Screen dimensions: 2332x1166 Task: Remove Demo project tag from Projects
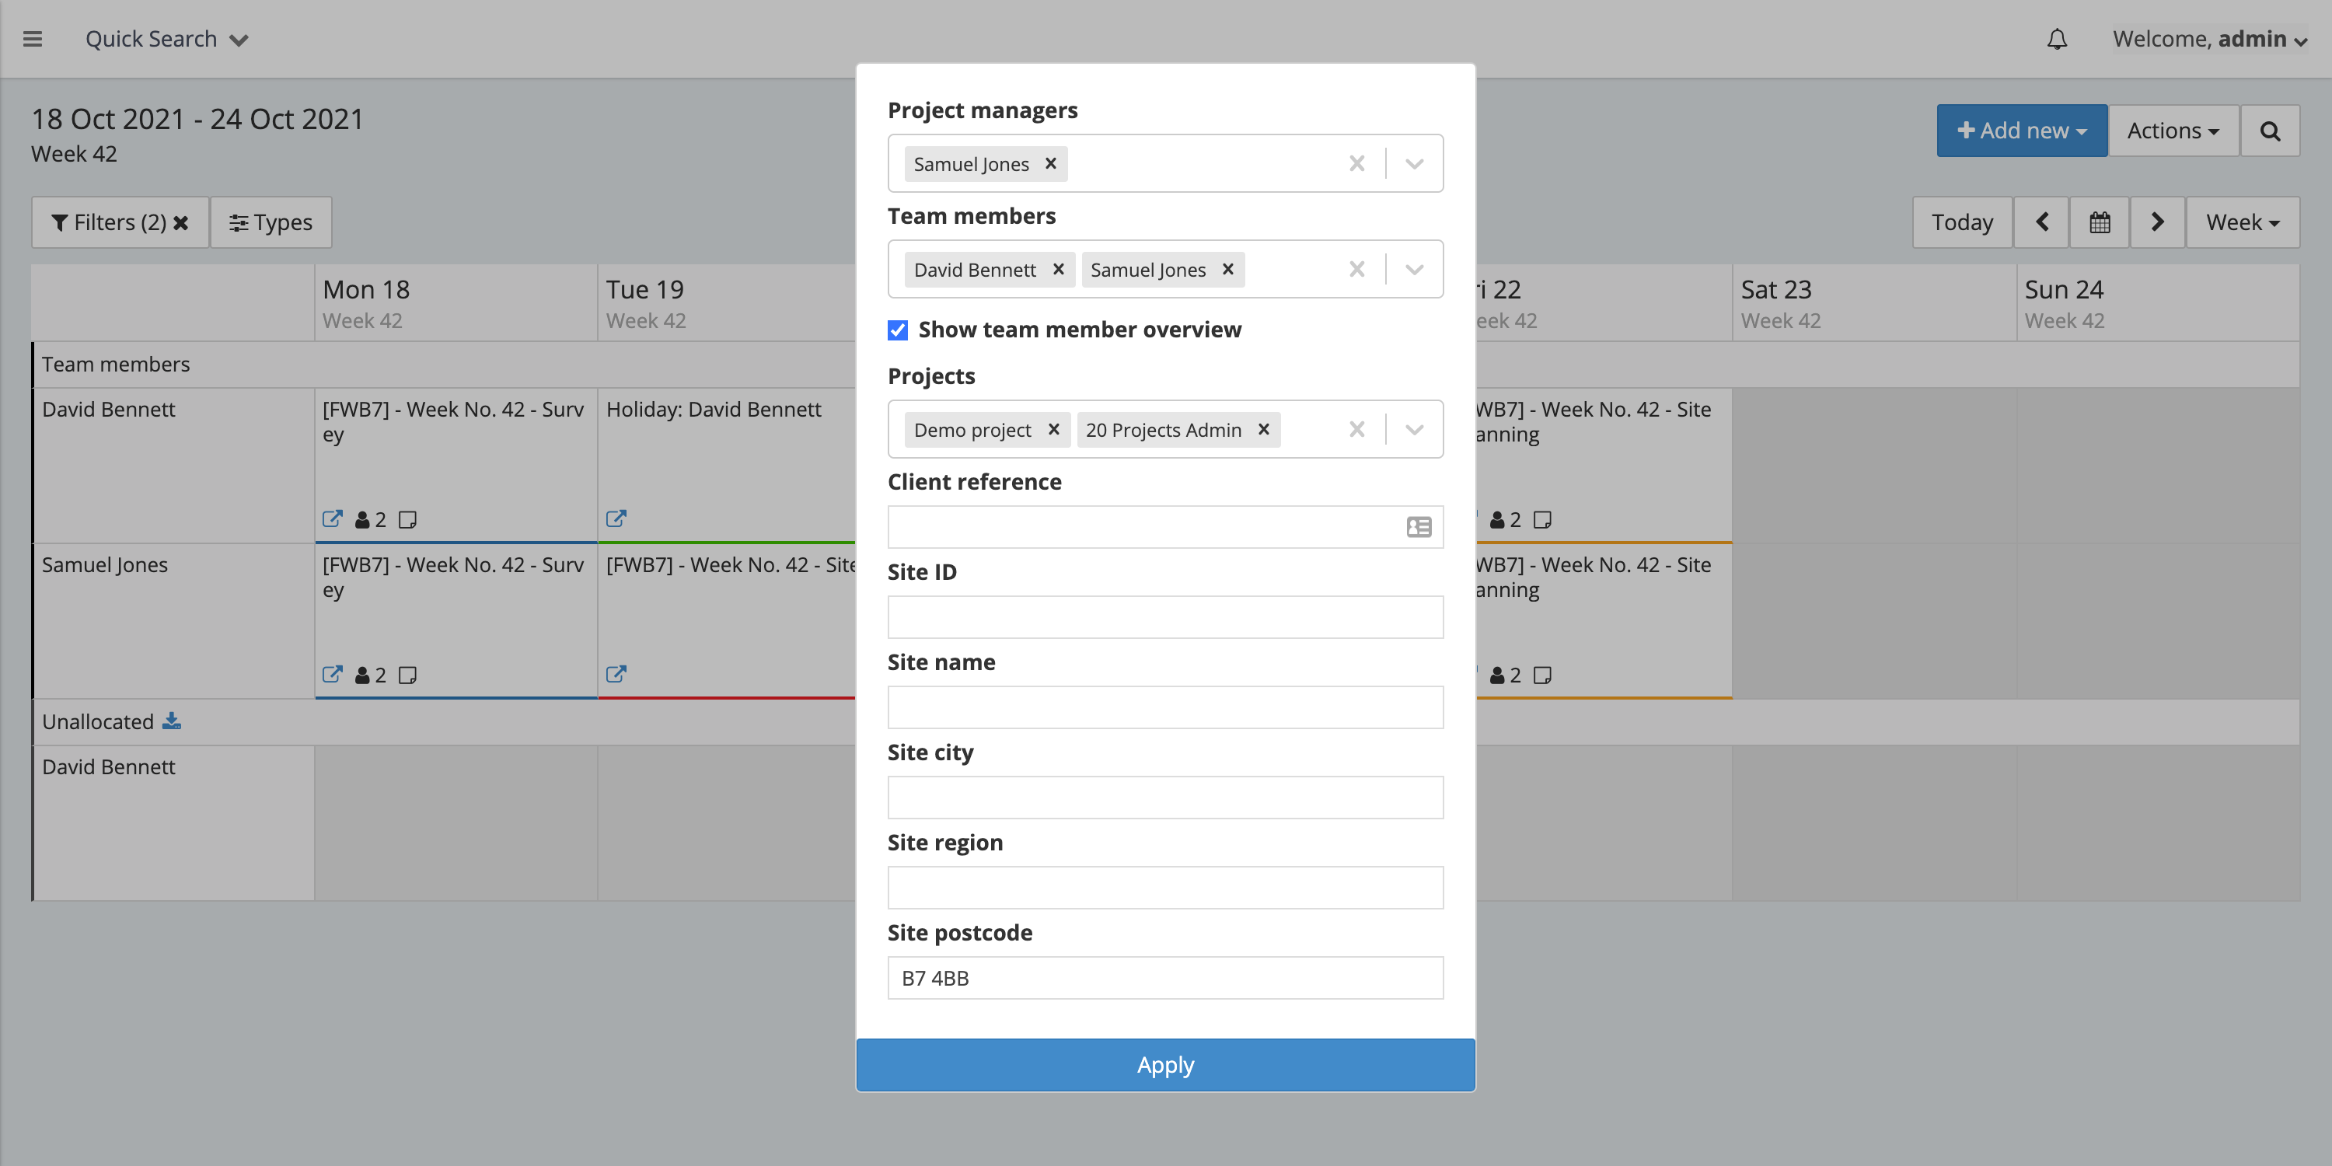[1053, 429]
